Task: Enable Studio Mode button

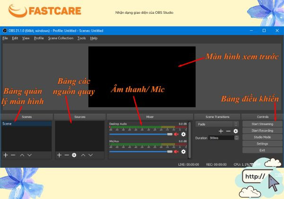Action: [262, 137]
